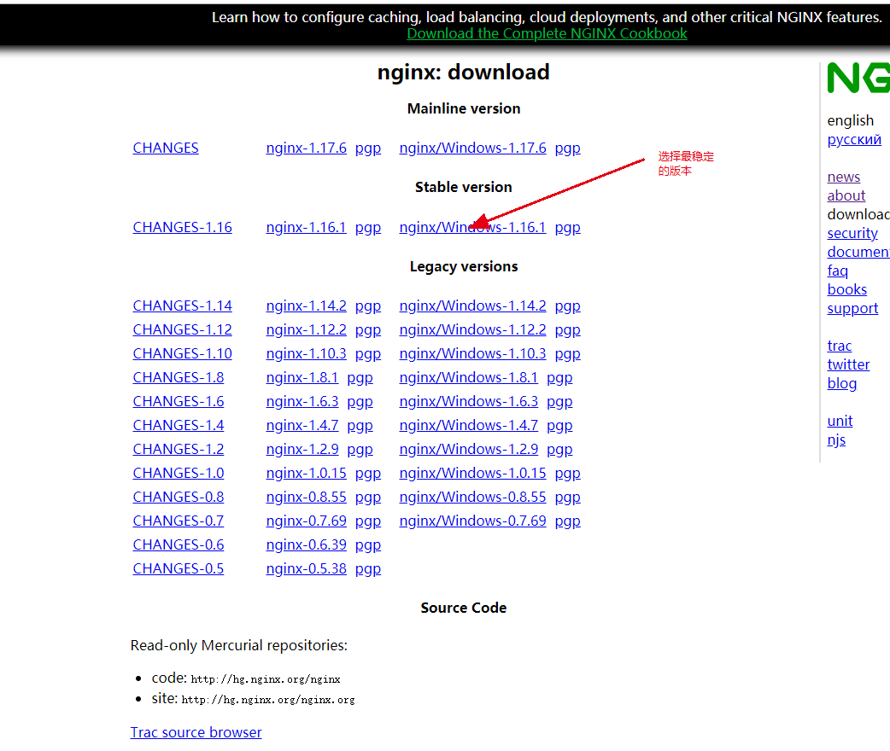Click the NGINX logo in sidebar

point(858,78)
